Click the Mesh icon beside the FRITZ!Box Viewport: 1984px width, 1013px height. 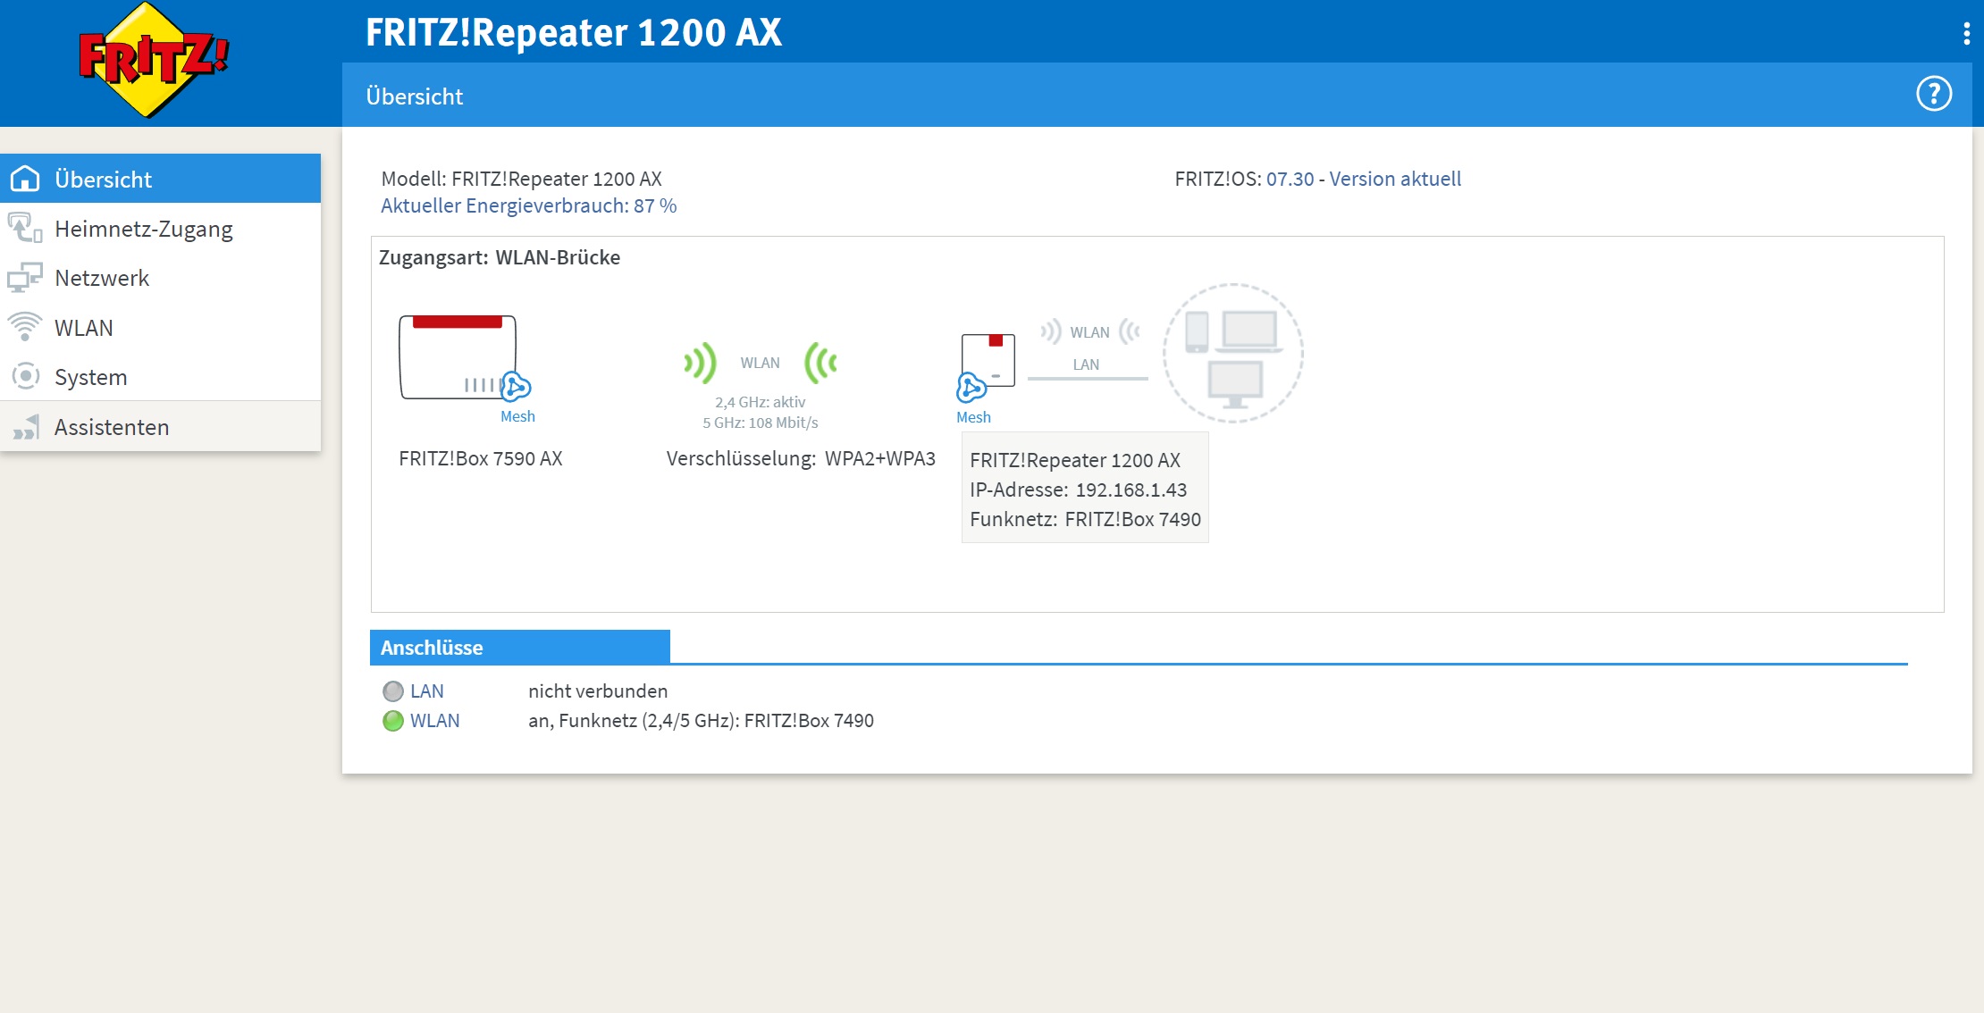(516, 388)
